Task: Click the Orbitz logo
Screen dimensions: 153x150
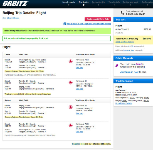Action: click(15, 4)
